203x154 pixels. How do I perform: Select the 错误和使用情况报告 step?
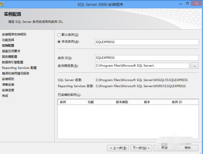pos(16,73)
